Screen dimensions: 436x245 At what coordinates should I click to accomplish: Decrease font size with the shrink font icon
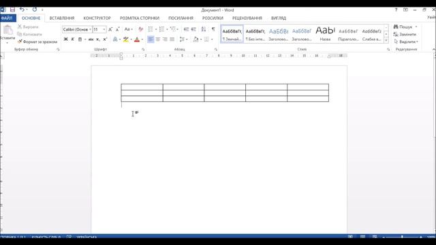117,29
